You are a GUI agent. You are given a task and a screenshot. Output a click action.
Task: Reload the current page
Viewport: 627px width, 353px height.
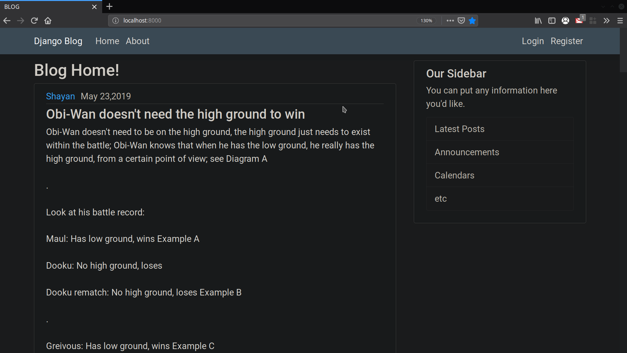pos(34,21)
